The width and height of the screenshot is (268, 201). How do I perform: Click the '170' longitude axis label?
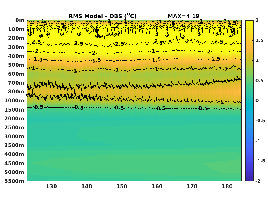pyautogui.click(x=192, y=186)
